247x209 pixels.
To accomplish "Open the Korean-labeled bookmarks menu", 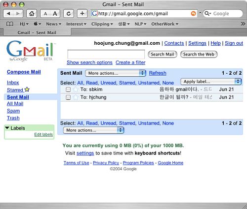I will click(x=124, y=24).
